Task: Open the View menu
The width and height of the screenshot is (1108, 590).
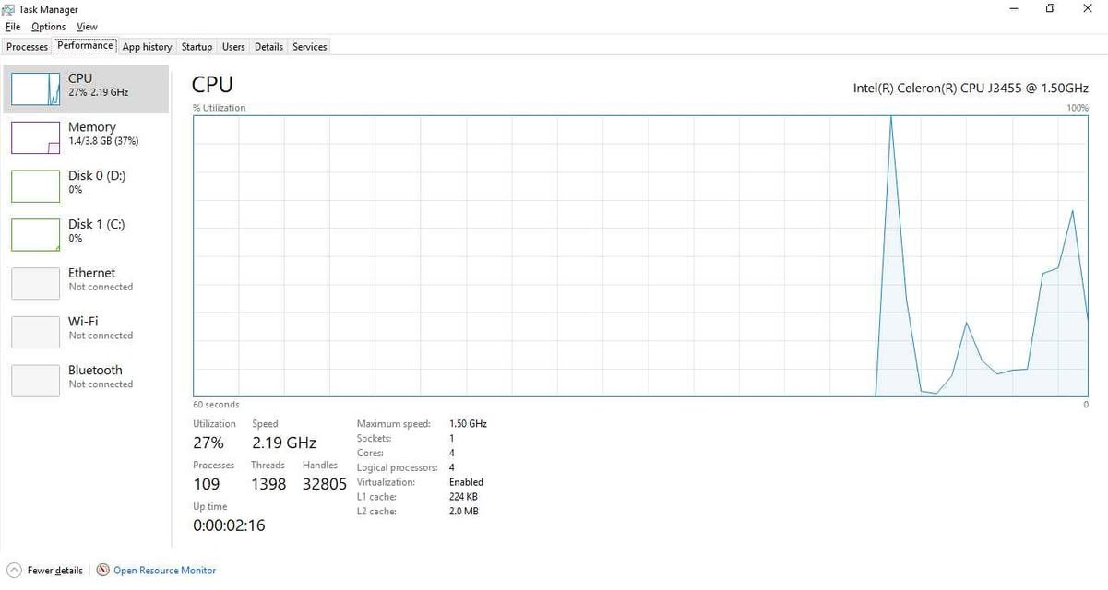Action: (87, 27)
